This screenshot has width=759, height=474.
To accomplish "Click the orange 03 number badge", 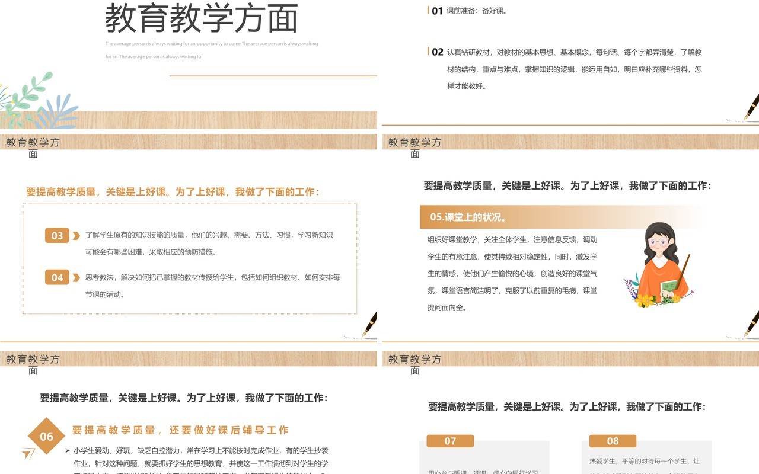I will [x=57, y=236].
